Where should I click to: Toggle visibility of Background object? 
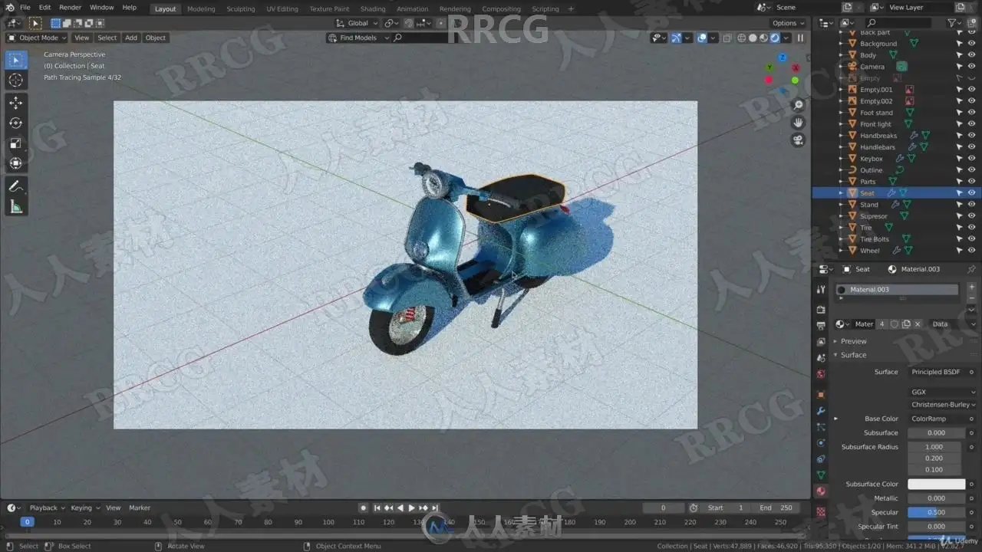(971, 44)
